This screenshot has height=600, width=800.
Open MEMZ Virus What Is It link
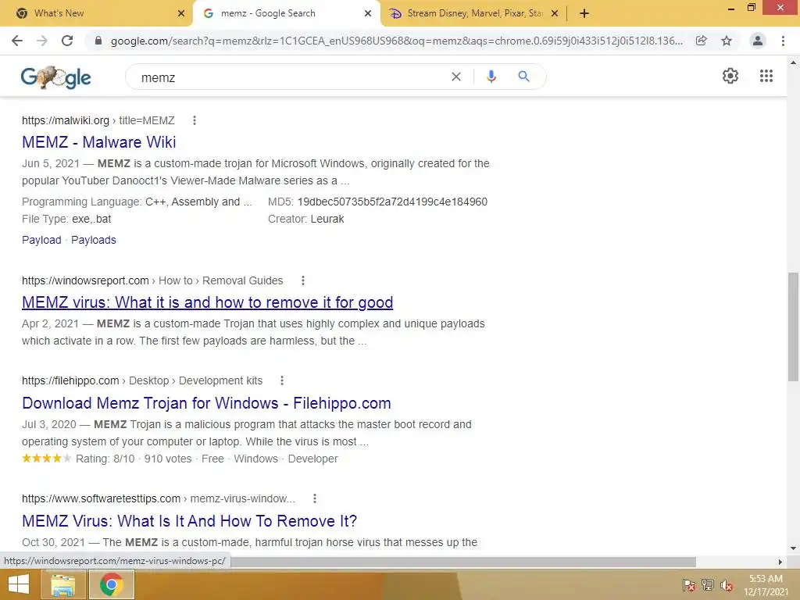pyautogui.click(x=189, y=521)
